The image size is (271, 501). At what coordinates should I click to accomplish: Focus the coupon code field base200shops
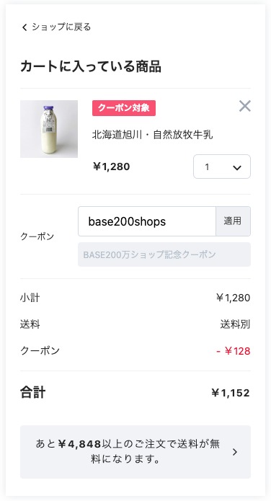click(x=147, y=221)
